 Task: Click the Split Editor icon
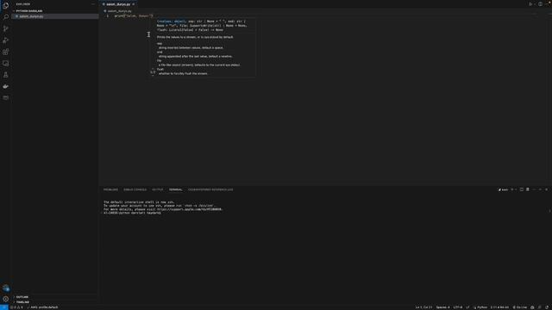pos(540,4)
